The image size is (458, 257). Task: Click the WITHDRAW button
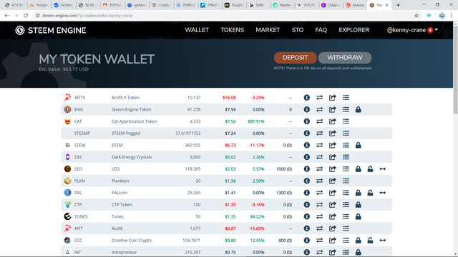tap(345, 58)
